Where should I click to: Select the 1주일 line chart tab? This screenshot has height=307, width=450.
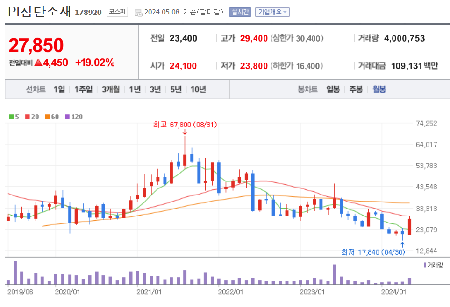tap(84, 90)
